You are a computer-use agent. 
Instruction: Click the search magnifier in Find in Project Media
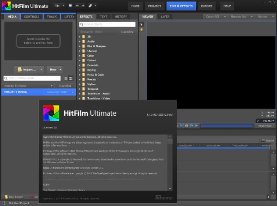coord(6,78)
